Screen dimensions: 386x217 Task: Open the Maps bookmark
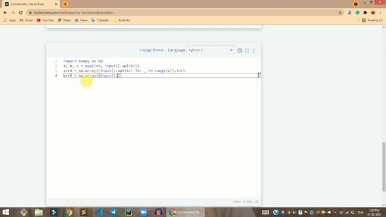[64, 20]
